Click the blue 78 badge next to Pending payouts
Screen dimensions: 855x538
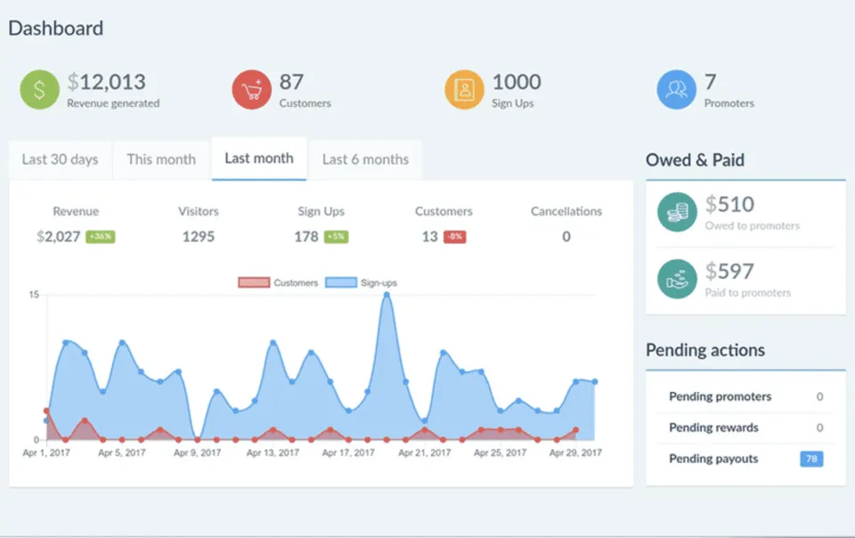pos(810,459)
